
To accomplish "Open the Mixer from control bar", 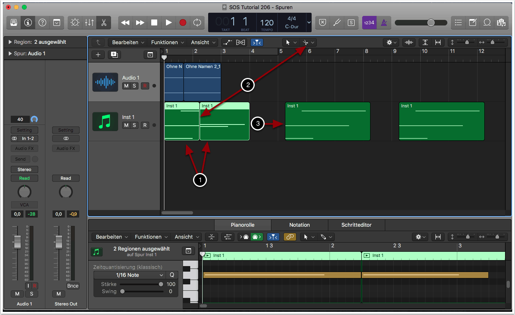I will (89, 23).
